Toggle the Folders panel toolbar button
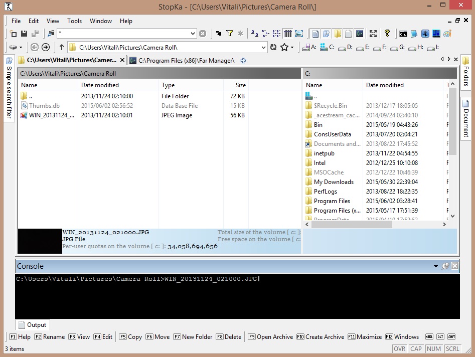 point(338,33)
